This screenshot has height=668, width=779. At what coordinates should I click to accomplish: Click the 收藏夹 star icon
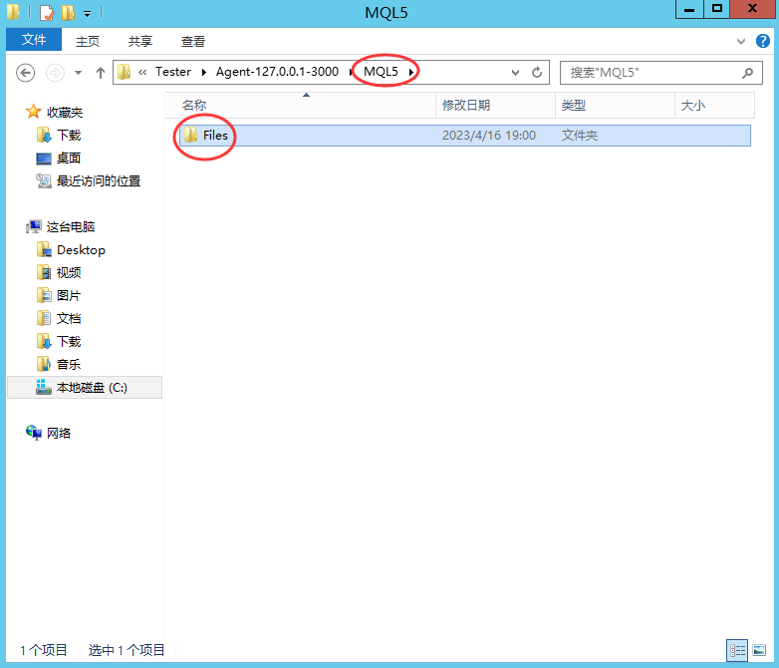(33, 112)
